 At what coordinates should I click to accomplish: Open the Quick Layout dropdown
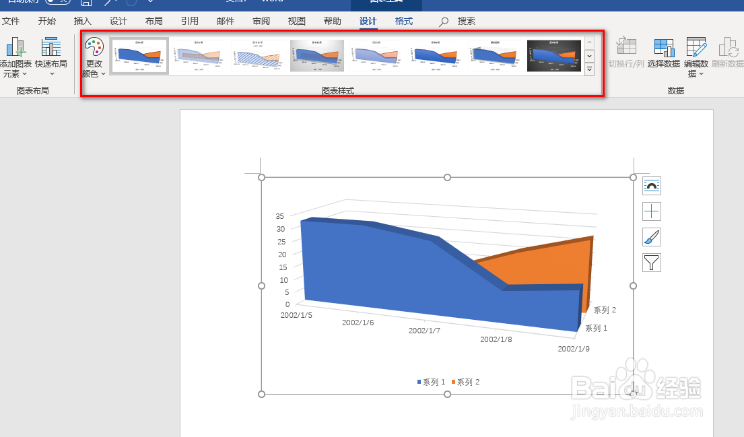[51, 57]
